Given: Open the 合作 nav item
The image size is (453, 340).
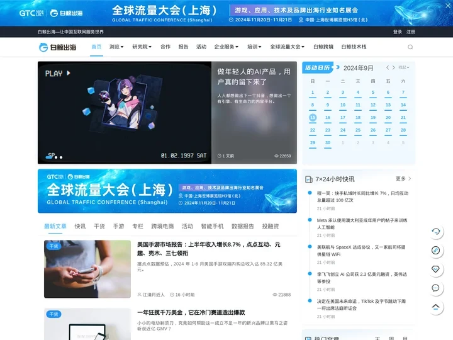Looking at the screenshot, I should click(165, 47).
